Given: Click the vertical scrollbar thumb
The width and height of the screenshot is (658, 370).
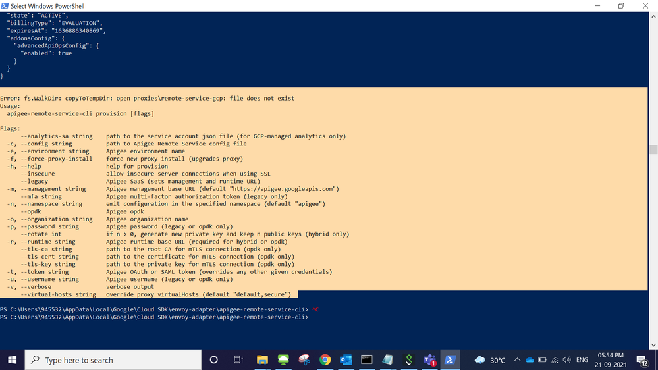Looking at the screenshot, I should click(653, 149).
